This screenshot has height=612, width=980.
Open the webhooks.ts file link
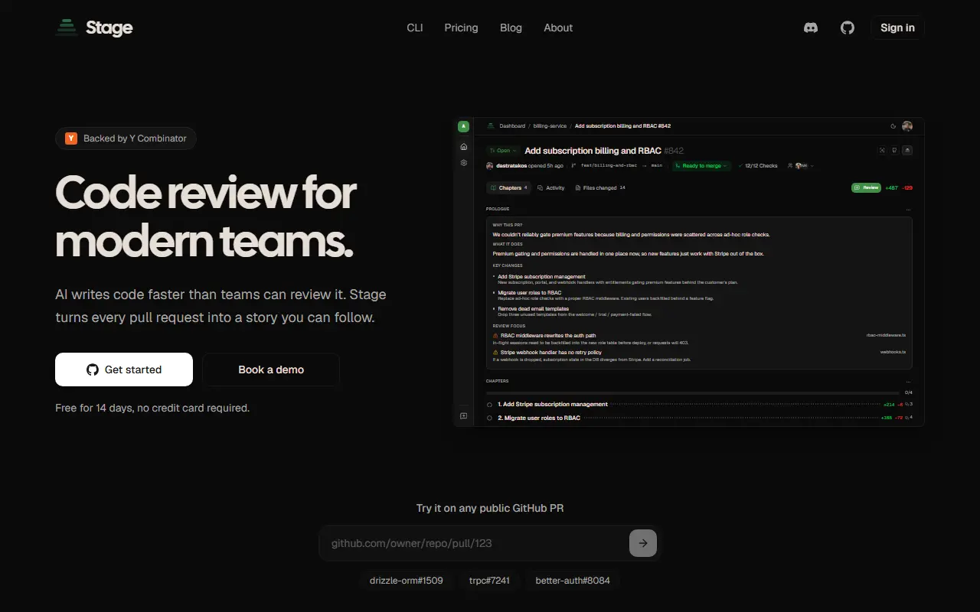[893, 352]
